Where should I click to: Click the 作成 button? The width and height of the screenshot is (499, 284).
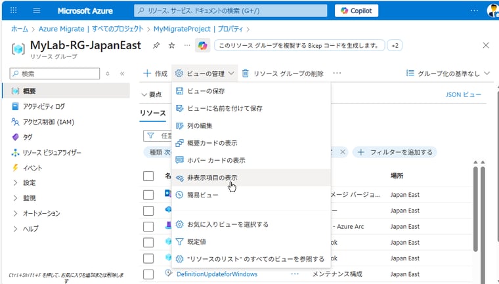[x=156, y=73]
